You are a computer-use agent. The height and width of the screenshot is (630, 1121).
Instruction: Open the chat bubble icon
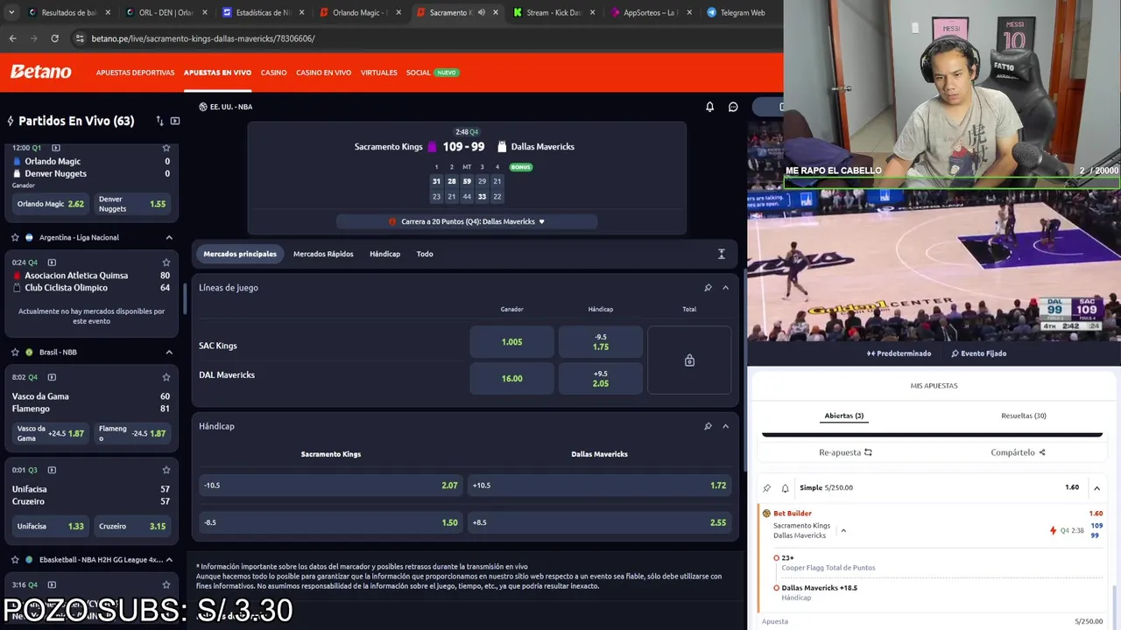coord(733,107)
